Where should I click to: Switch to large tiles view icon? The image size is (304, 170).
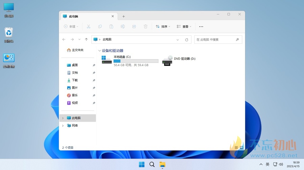(242, 147)
